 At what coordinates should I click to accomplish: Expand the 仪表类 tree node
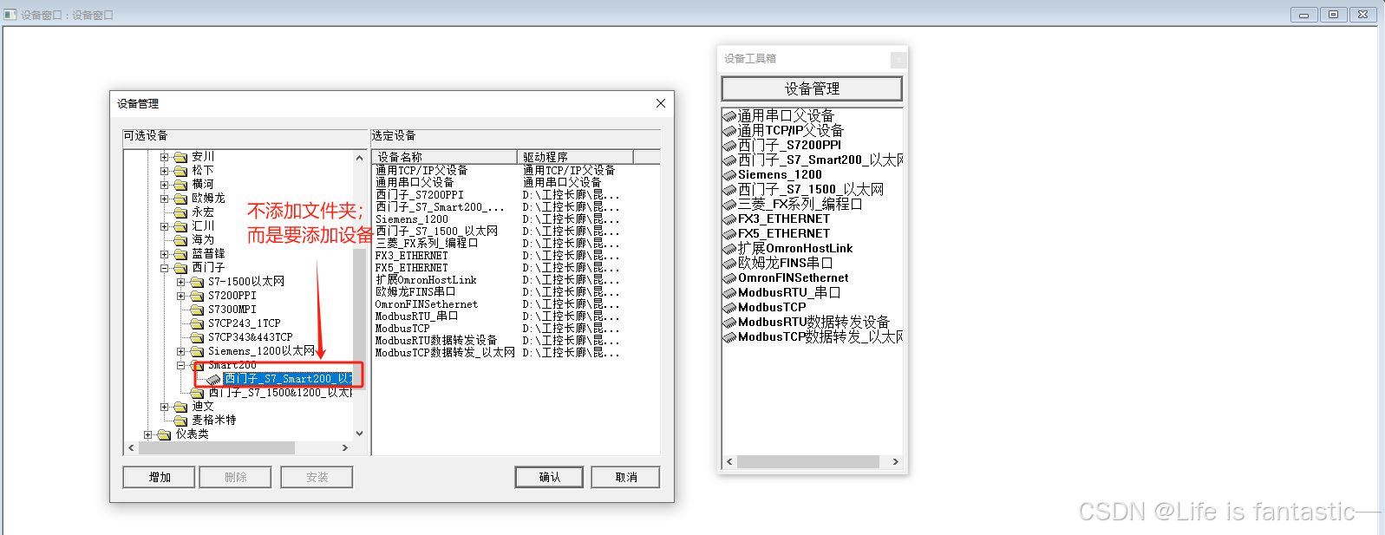[148, 434]
